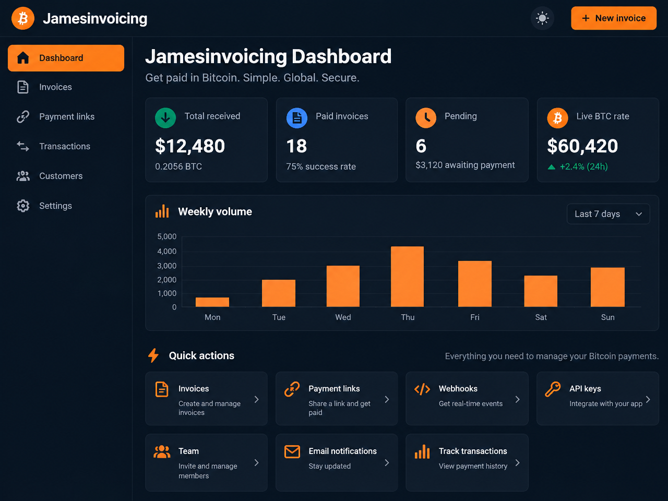The image size is (668, 501).
Task: Click the Thu bar in the chart
Action: 408,277
